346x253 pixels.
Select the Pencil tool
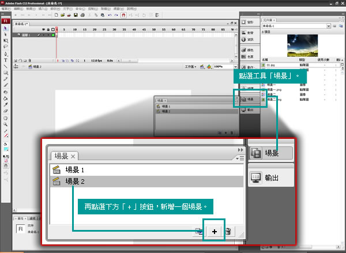pyautogui.click(x=6, y=79)
